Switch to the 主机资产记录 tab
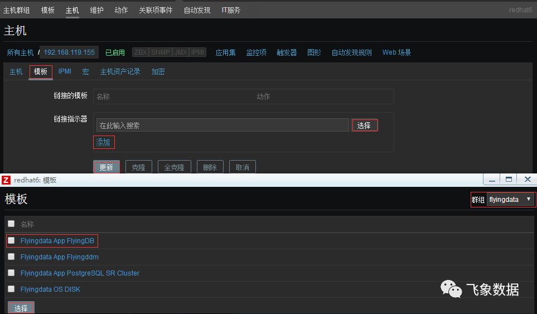The height and width of the screenshot is (314, 537). click(120, 71)
